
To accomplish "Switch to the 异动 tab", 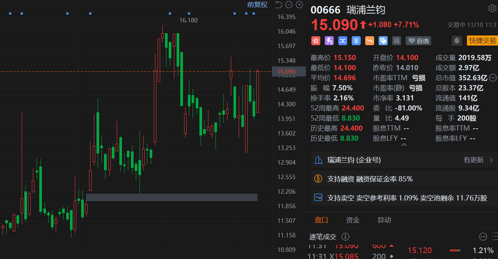I will pos(384,220).
